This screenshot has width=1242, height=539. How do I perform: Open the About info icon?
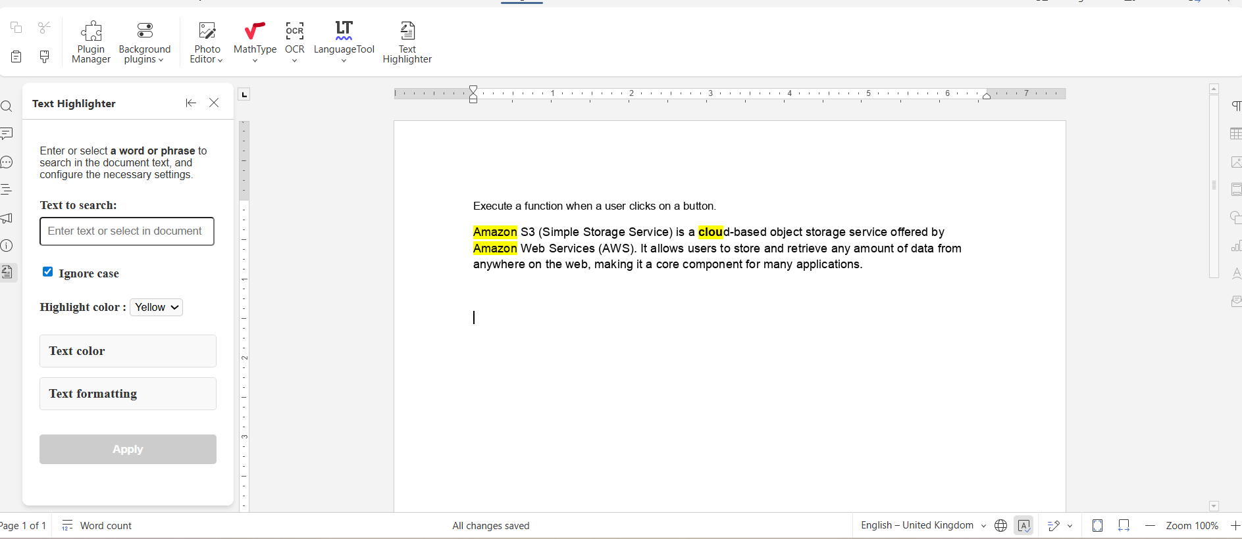[7, 246]
